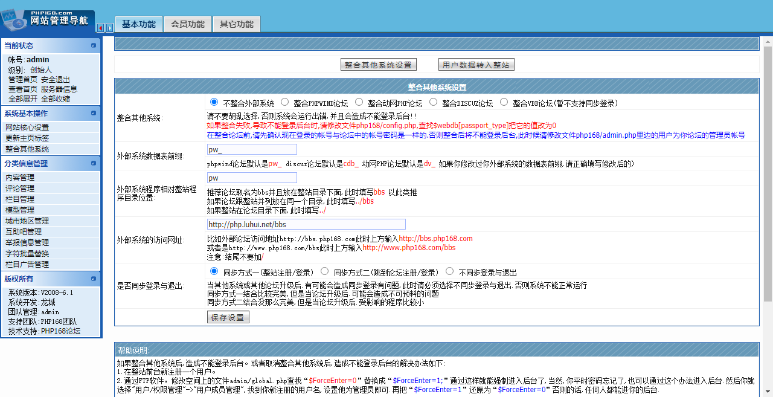Open 城市地区管理 in sidebar
This screenshot has height=397, width=773.
(x=27, y=221)
